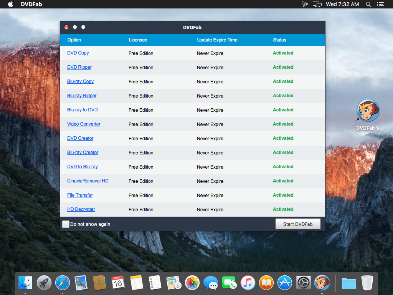Open Maps icon in Dock
Viewport: 393px width, 295px height.
[174, 283]
